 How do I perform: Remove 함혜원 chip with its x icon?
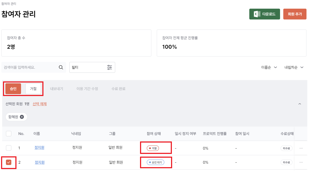click(22, 117)
